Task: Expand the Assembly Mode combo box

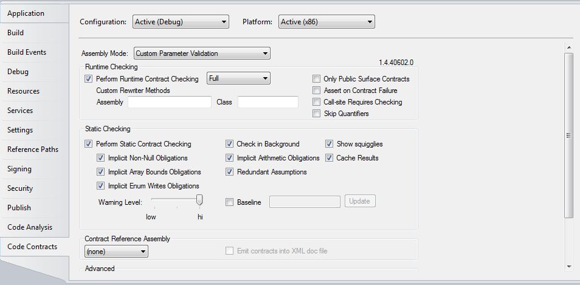Action: click(x=202, y=53)
